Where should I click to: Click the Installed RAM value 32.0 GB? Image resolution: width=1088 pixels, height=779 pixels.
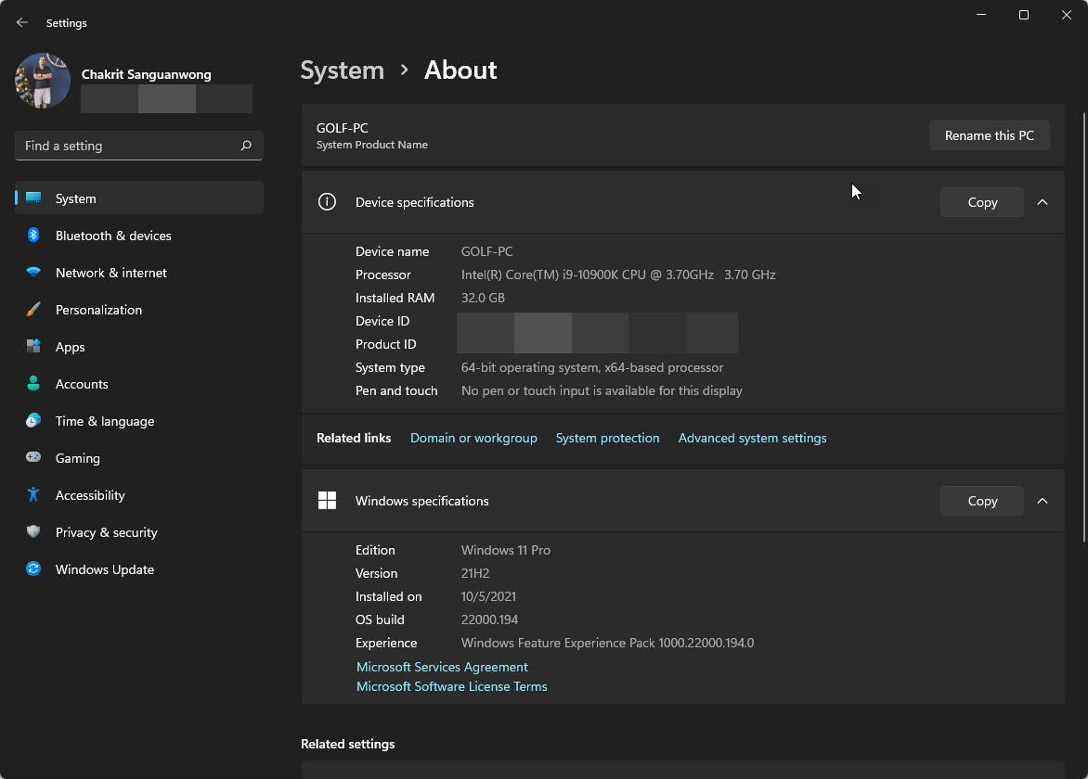click(x=483, y=298)
